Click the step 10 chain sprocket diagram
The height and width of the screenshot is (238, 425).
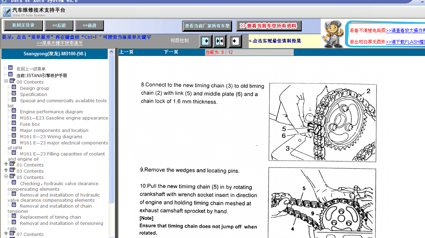pyautogui.click(x=322, y=203)
